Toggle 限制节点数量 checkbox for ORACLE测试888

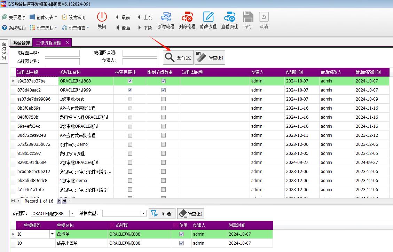click(163, 81)
